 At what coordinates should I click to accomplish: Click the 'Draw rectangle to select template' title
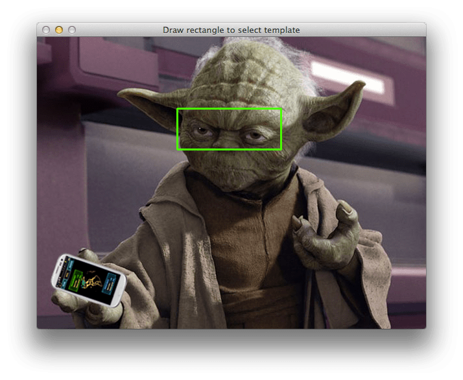coord(231,30)
